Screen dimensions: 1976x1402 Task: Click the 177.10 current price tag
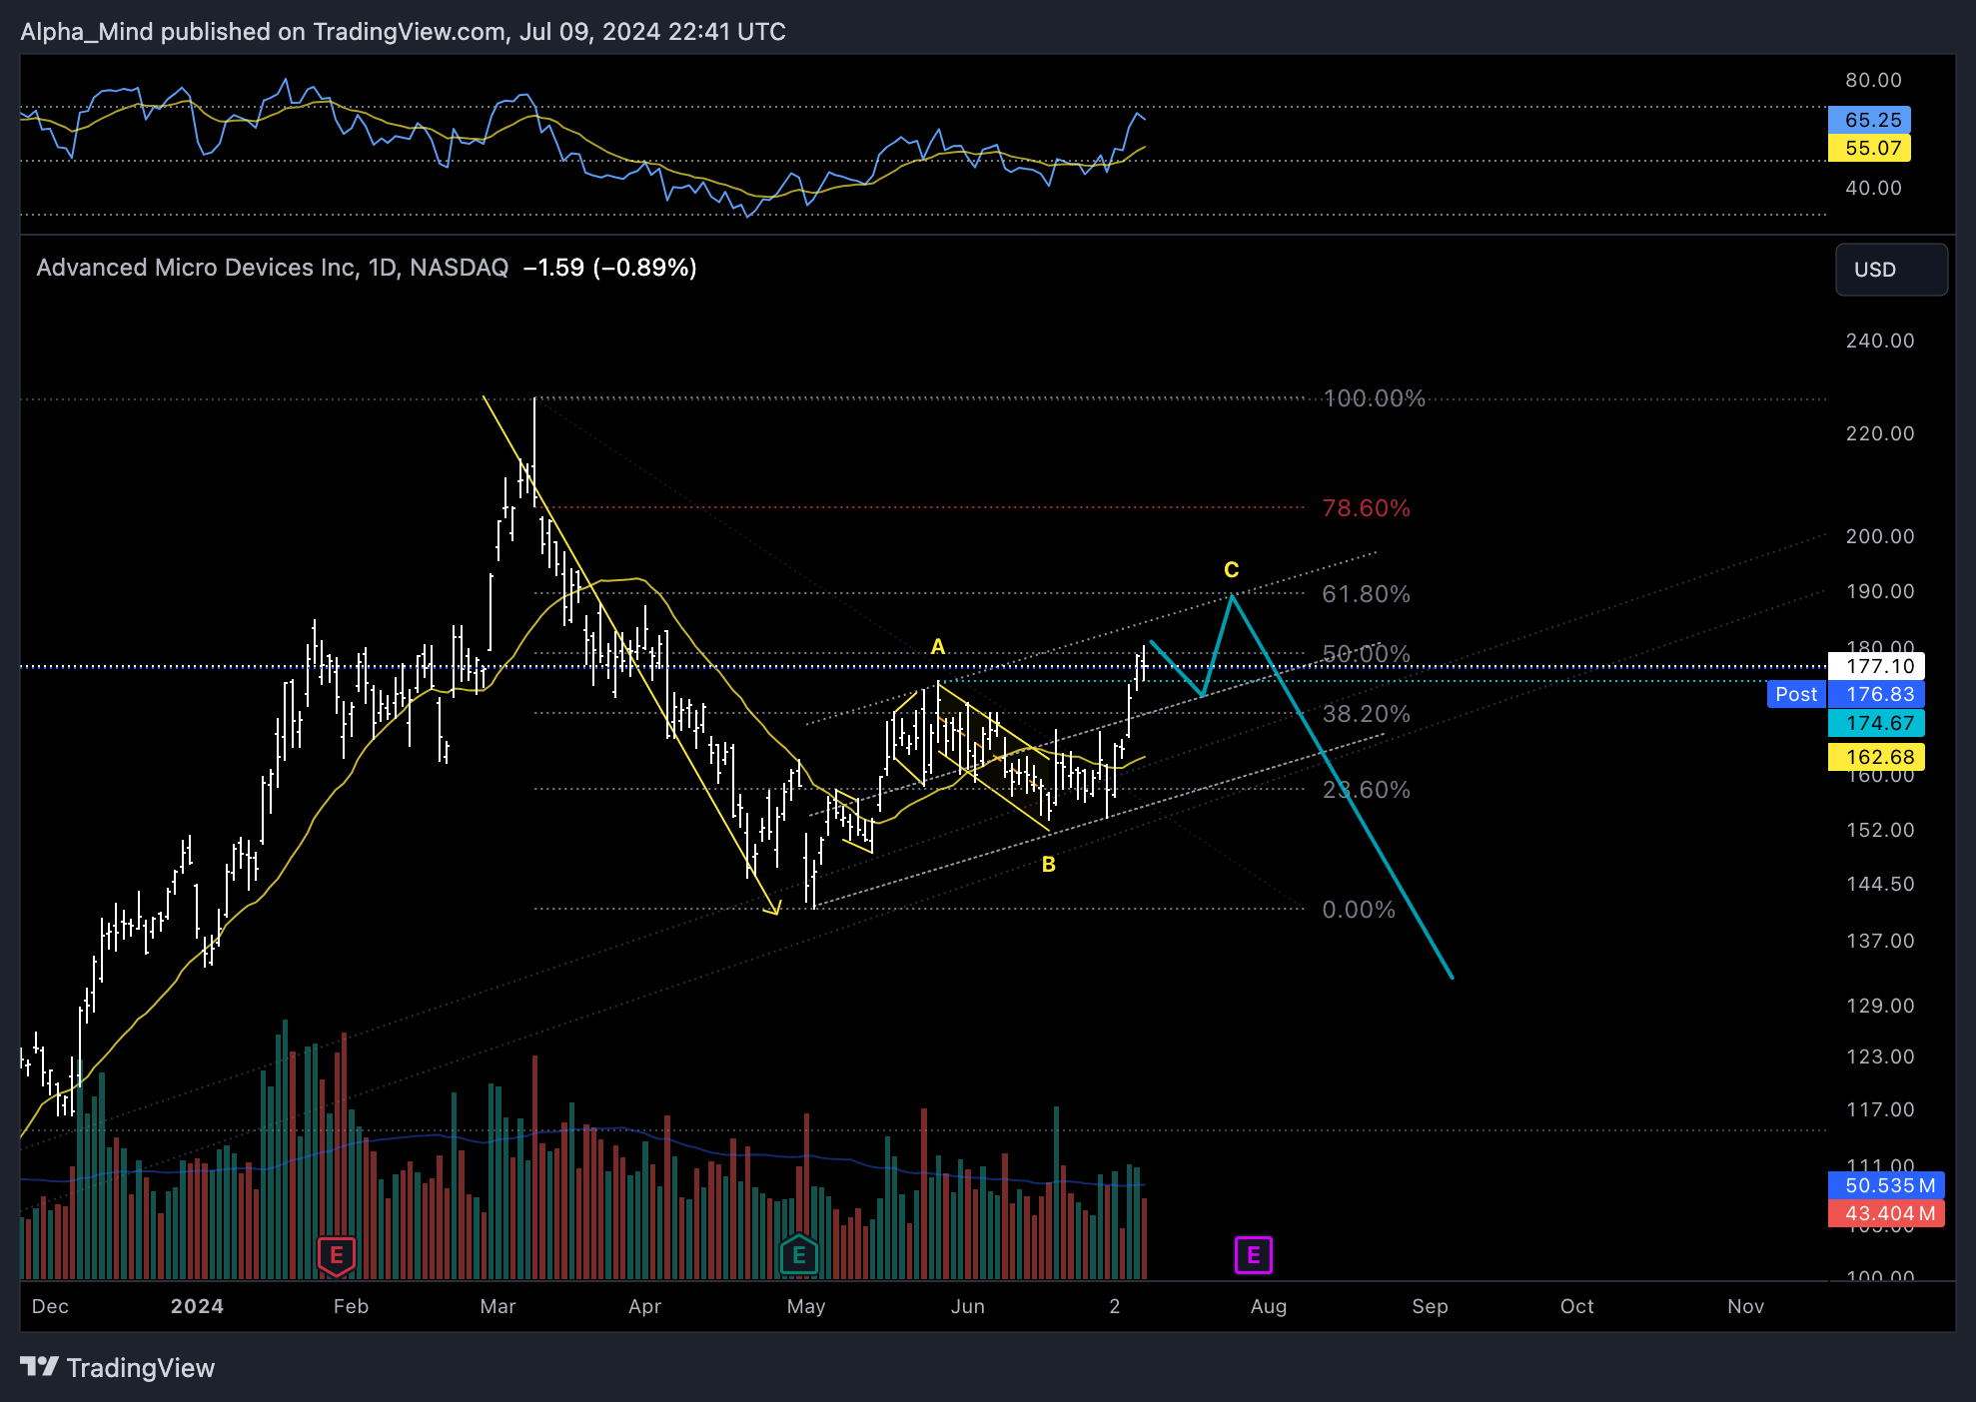coord(1876,666)
